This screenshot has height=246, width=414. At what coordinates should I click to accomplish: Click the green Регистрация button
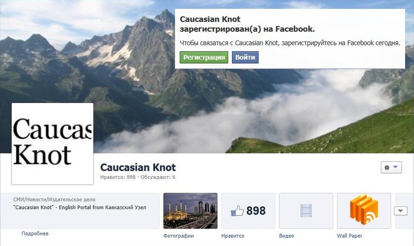pos(204,57)
